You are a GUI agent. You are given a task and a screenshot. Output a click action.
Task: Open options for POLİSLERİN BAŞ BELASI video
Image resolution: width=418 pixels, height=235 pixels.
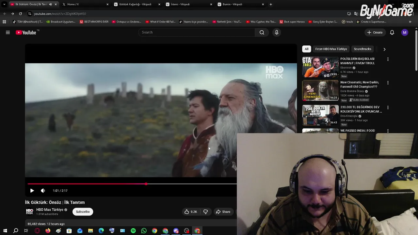pos(388,59)
